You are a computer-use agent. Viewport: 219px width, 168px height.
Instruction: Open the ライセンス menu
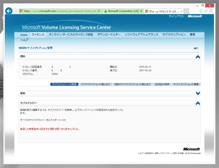coord(38,34)
